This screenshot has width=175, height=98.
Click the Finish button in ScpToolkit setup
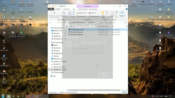coord(104,75)
